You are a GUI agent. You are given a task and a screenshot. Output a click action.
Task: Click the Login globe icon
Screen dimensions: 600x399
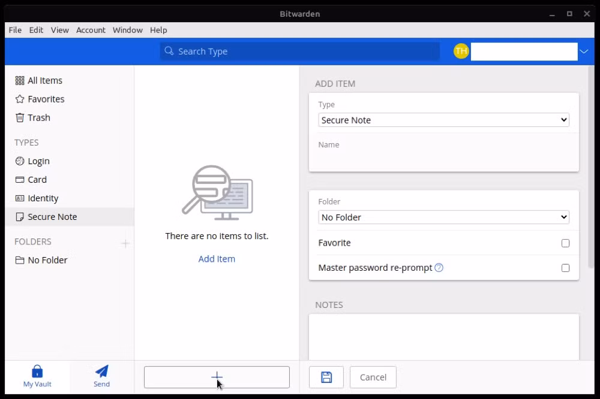(x=20, y=161)
